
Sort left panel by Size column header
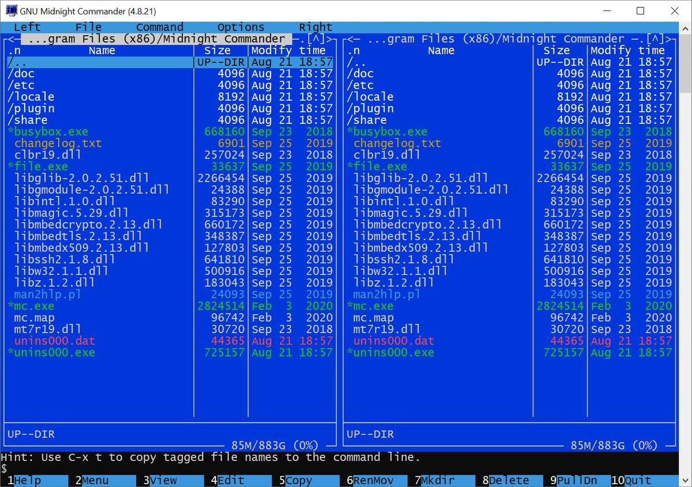pyautogui.click(x=217, y=50)
